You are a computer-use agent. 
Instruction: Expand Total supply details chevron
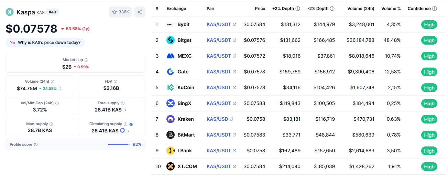click(125, 110)
